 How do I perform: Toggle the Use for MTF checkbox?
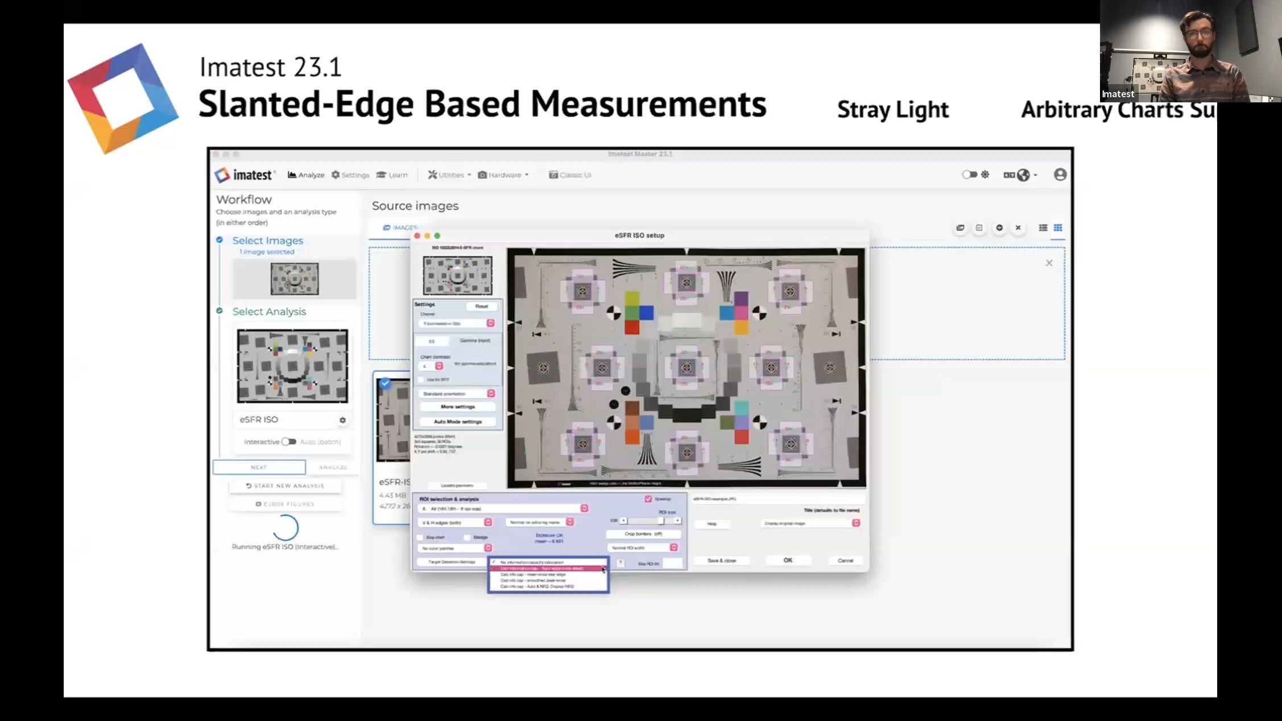421,379
